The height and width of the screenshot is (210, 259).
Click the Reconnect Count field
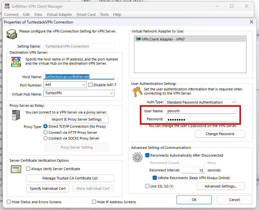[193, 163]
